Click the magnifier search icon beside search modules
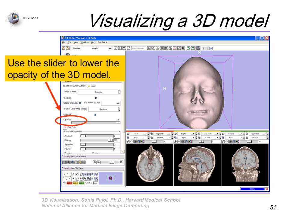The image size is (289, 217). [149, 48]
